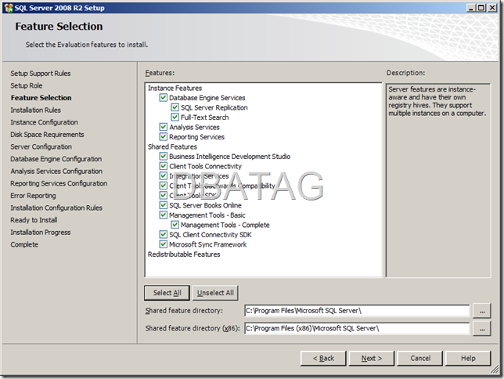Toggle Client Tools Backwards Compatibility checkbox

pos(164,186)
